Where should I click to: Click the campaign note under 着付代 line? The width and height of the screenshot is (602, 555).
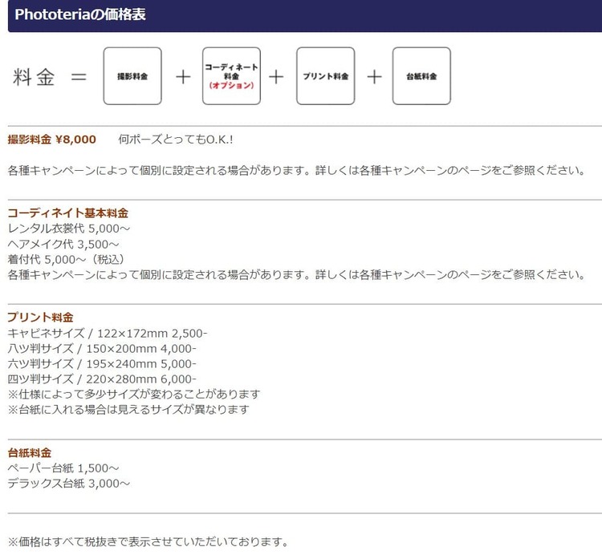(296, 274)
